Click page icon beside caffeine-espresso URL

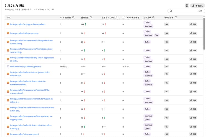8,33
